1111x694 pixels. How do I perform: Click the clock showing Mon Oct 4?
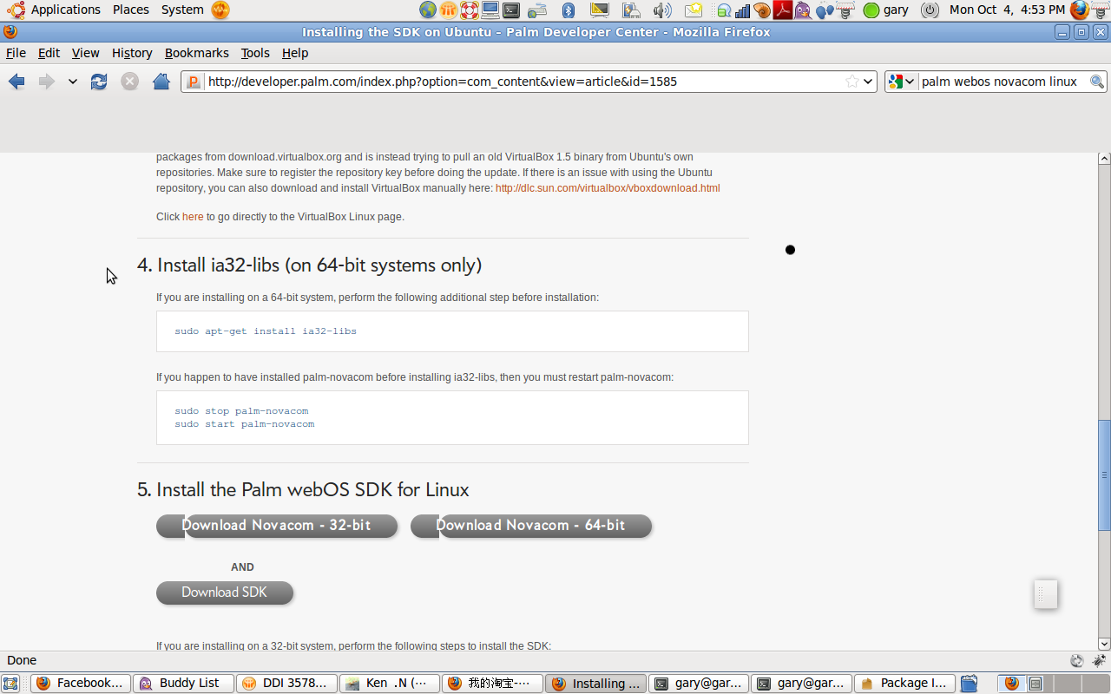click(x=1007, y=10)
